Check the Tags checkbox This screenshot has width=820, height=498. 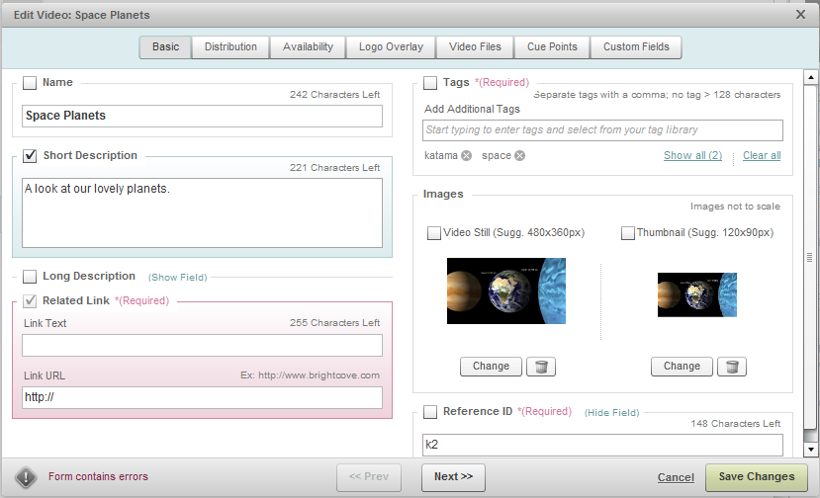click(x=430, y=83)
